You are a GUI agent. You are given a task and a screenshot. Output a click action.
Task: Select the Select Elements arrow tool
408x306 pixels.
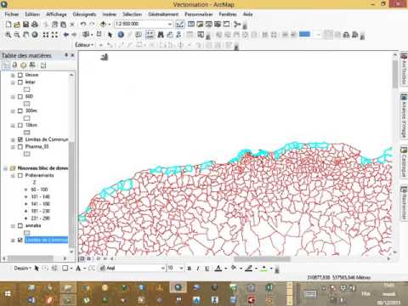pos(110,35)
